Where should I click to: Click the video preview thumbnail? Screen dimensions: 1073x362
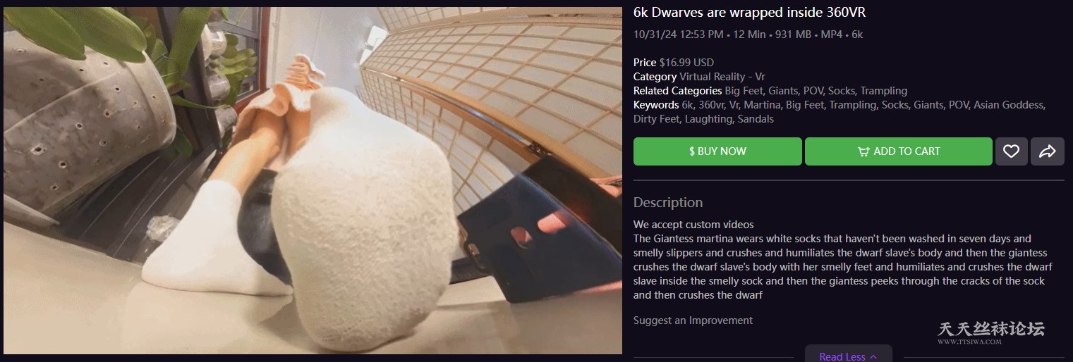click(x=313, y=180)
